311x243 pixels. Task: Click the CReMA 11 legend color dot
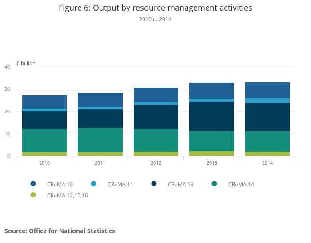[x=93, y=184]
